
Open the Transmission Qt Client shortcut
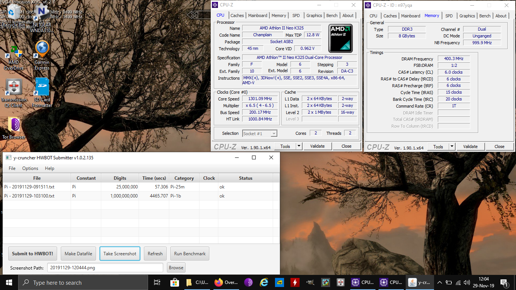point(14,93)
